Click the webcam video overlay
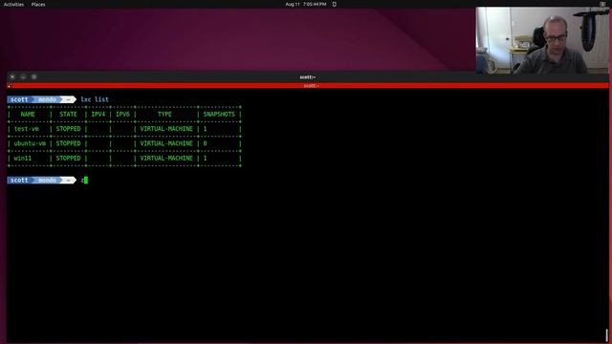The image size is (612, 344). click(x=542, y=40)
